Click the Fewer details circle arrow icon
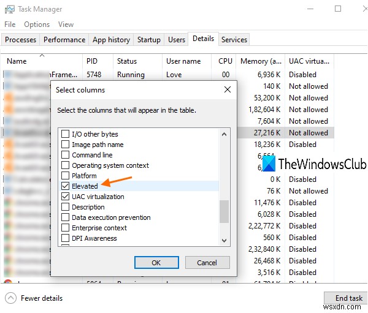The image size is (368, 313). 10,298
